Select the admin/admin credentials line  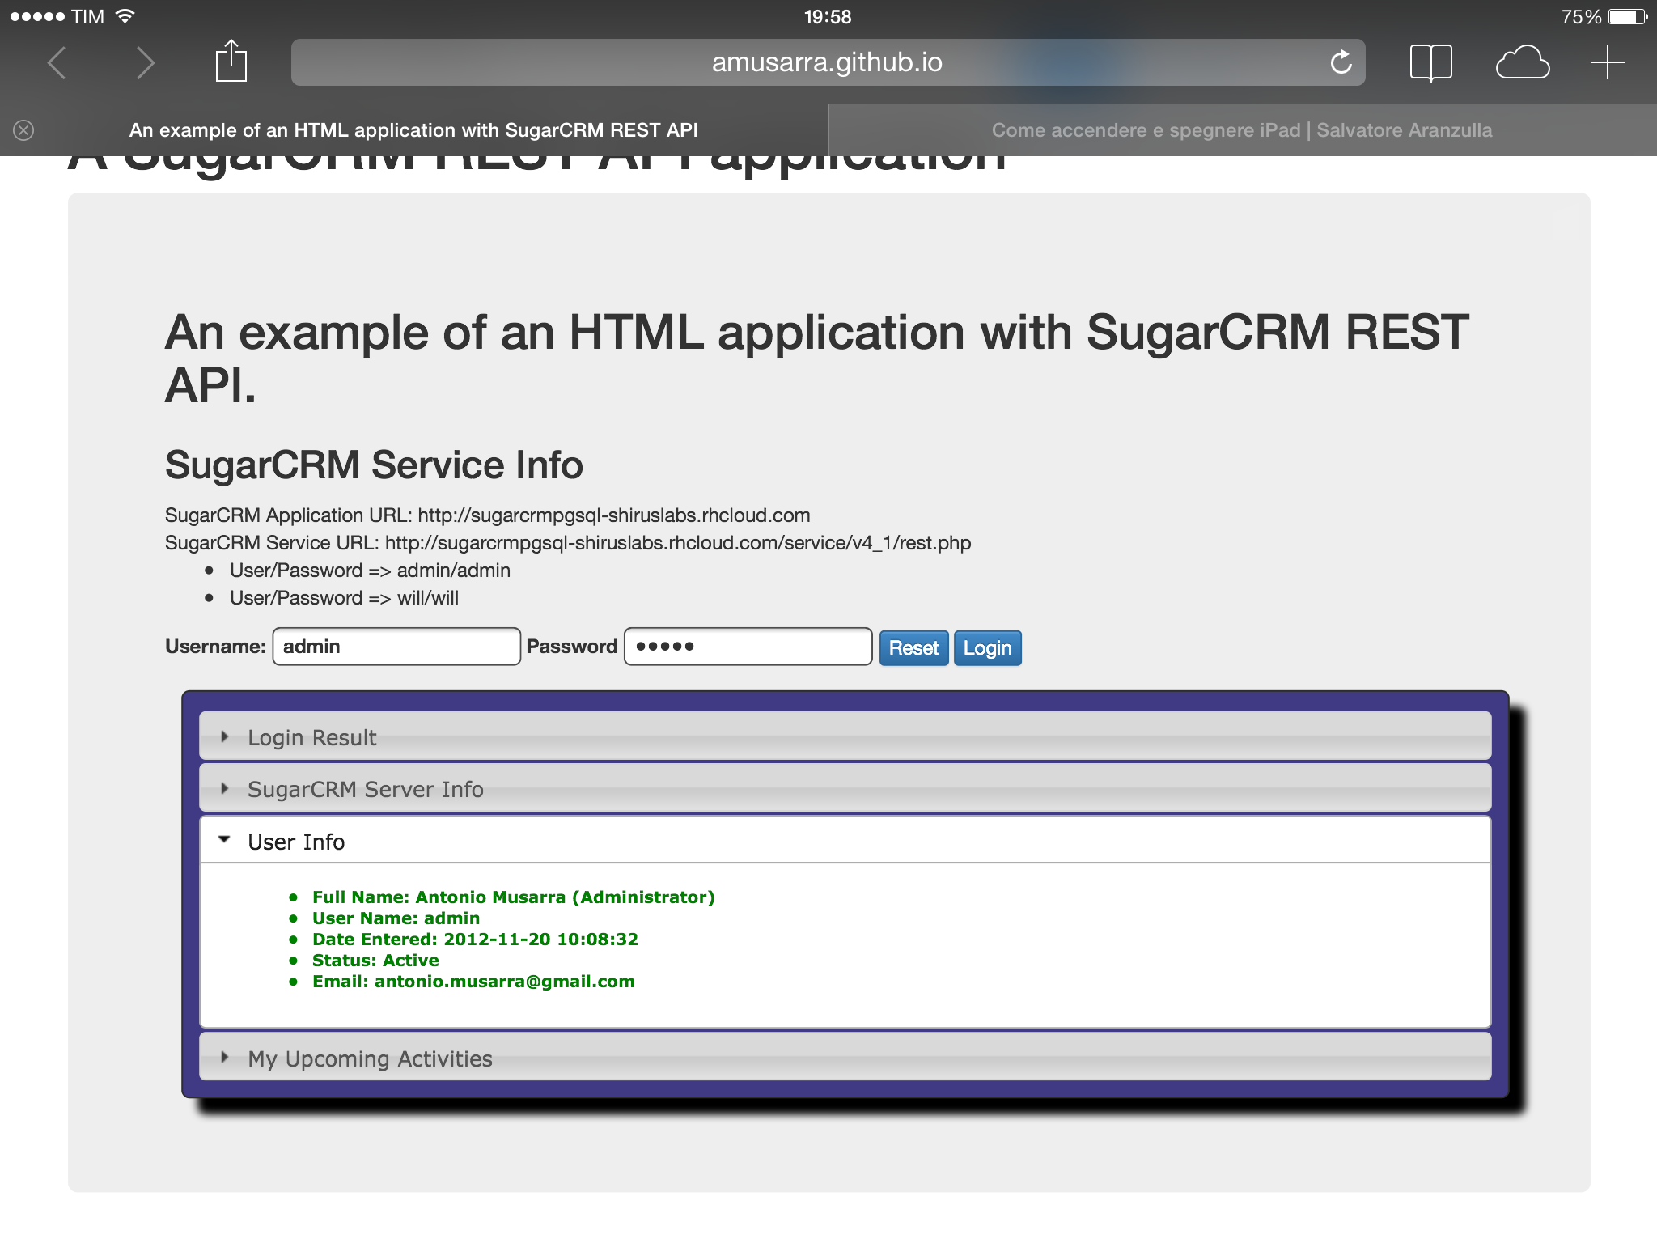(x=370, y=571)
